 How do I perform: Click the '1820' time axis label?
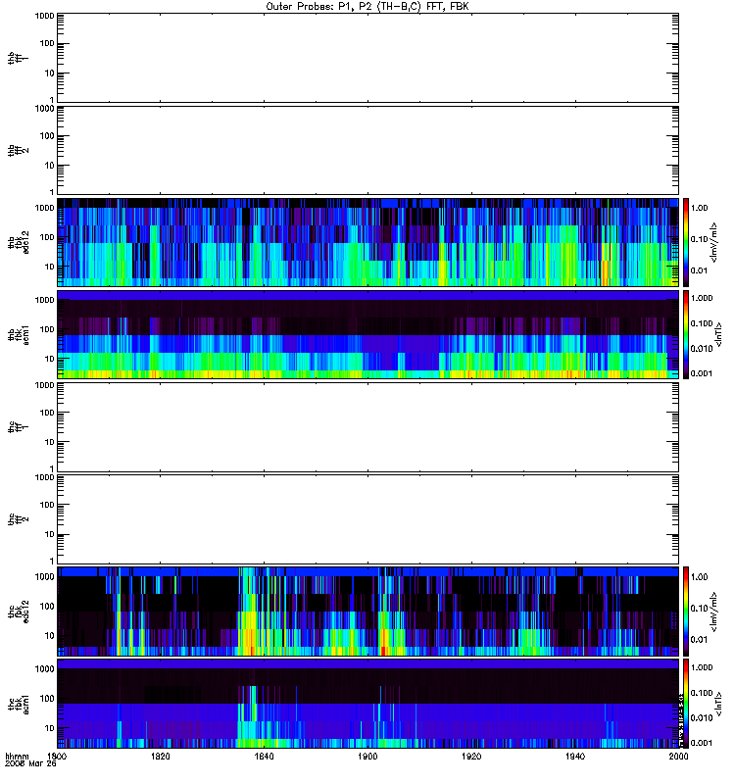(160, 756)
